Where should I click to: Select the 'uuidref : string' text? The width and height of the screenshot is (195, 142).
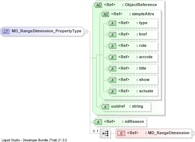[x=127, y=106]
